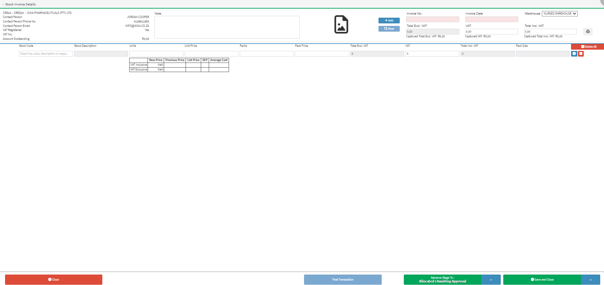The width and height of the screenshot is (604, 285).
Task: Click the 'SEP' column header
Action: [x=205, y=60]
